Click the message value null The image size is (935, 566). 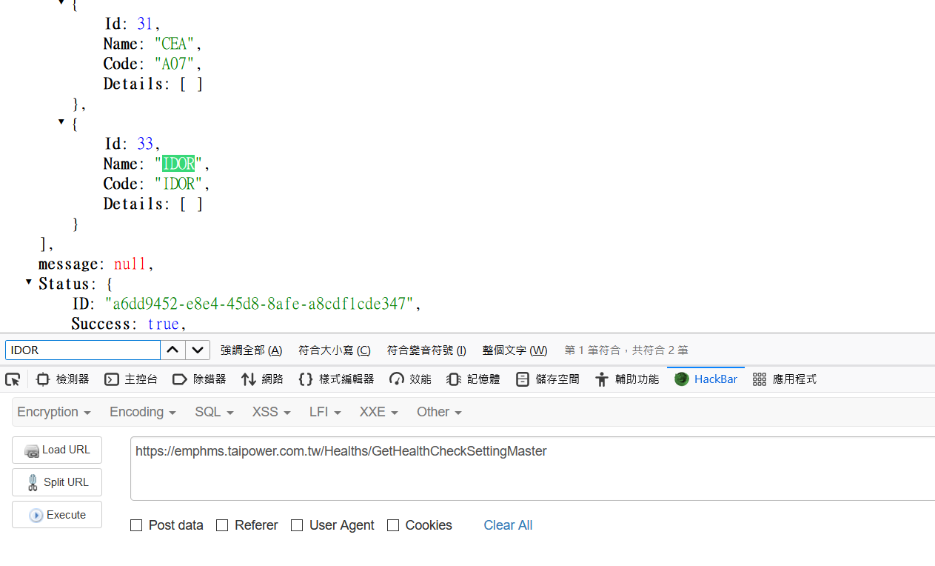click(130, 264)
